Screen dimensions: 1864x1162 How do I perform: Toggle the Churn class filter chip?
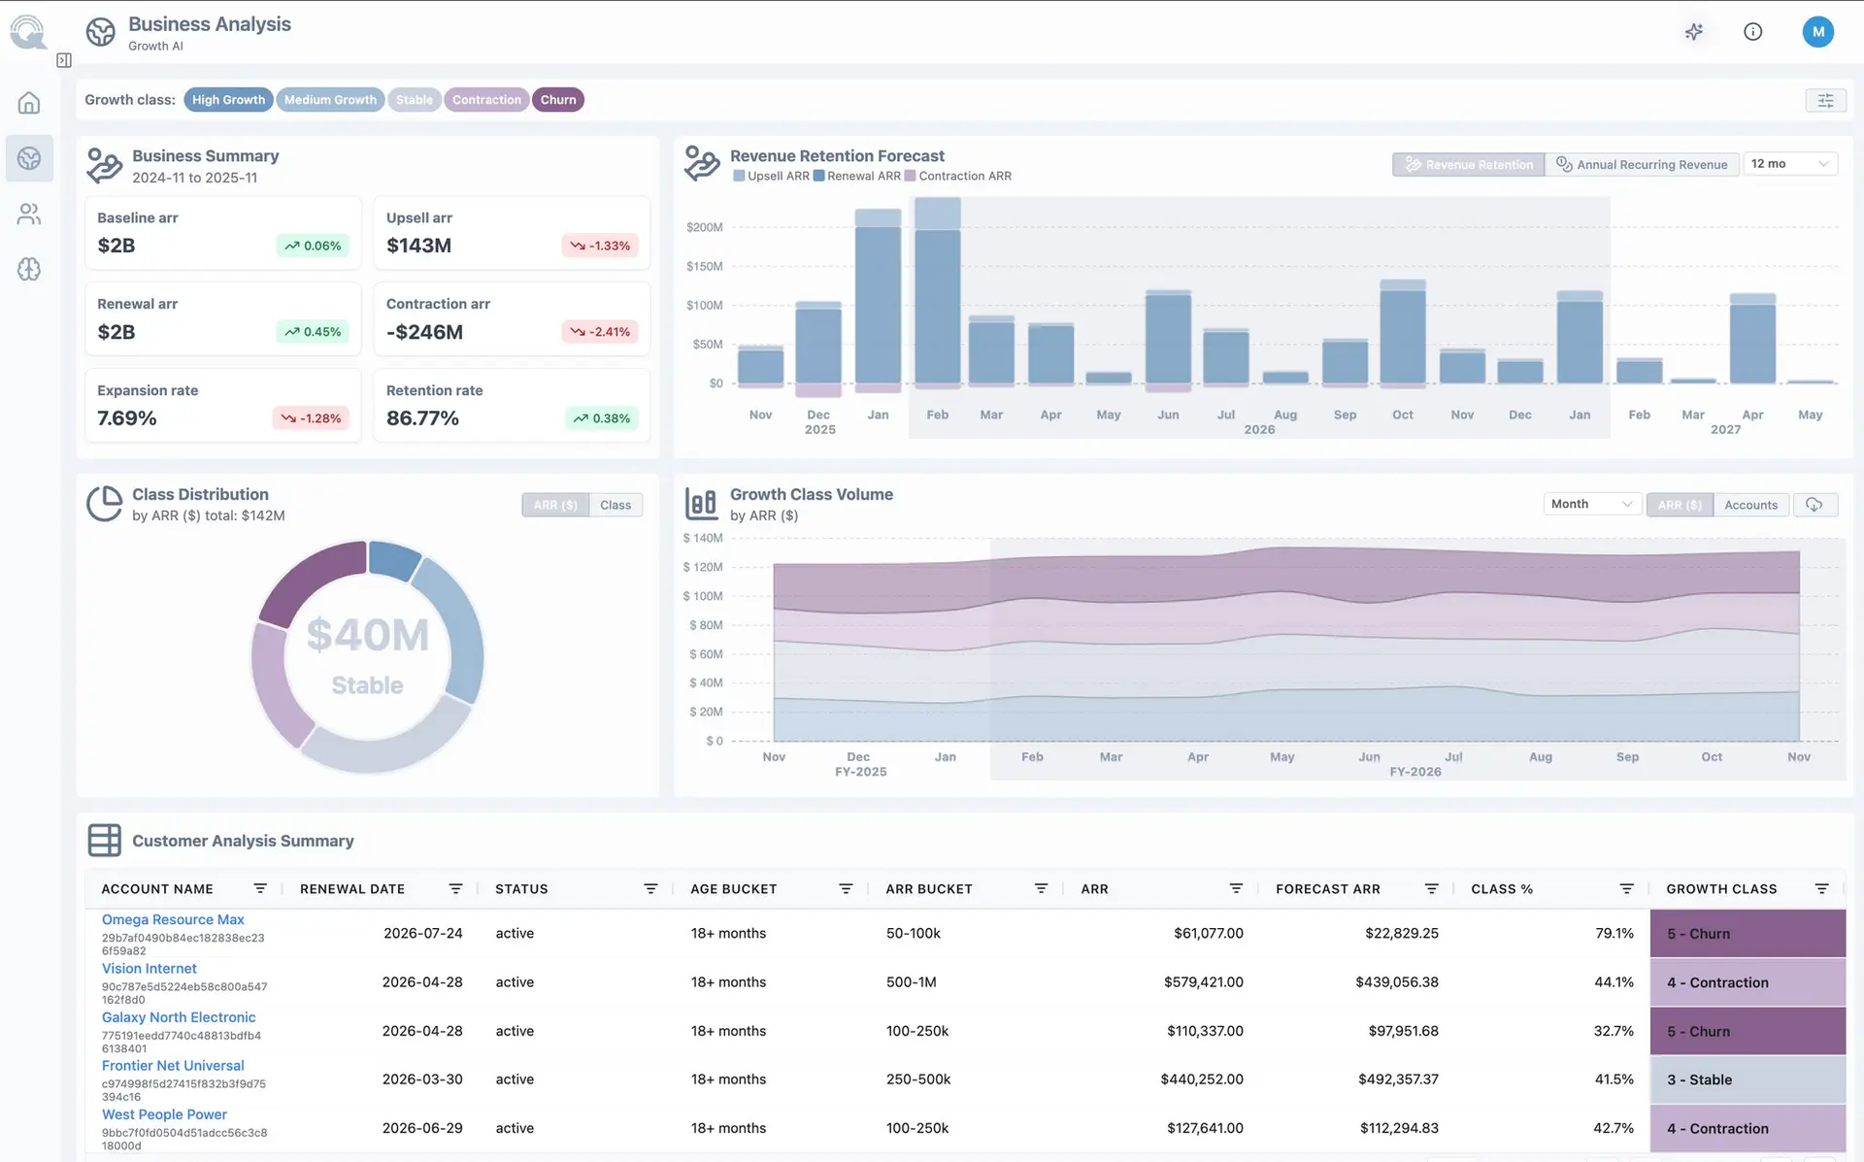tap(558, 100)
